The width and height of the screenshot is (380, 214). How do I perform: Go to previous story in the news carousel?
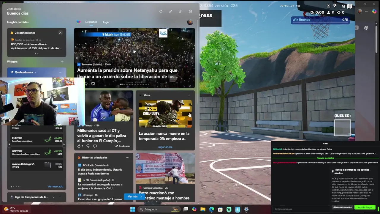(77, 58)
